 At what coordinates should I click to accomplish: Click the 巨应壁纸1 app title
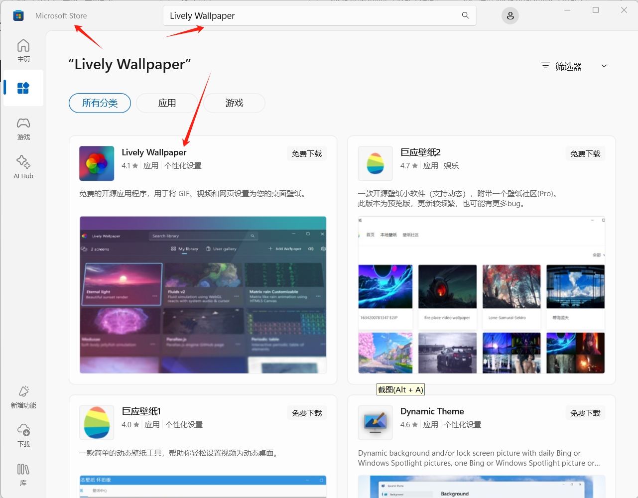141,411
